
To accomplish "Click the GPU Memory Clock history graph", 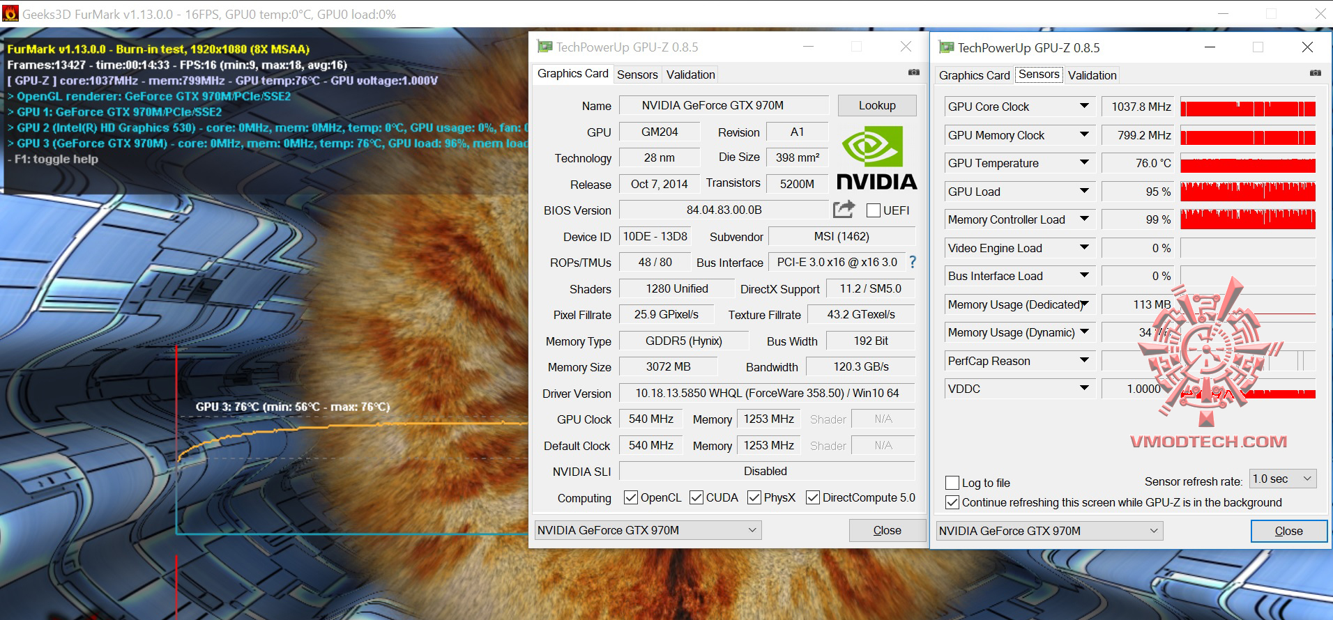I will coord(1248,135).
